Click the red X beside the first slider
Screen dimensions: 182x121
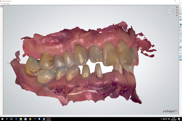pyautogui.click(x=177, y=7)
